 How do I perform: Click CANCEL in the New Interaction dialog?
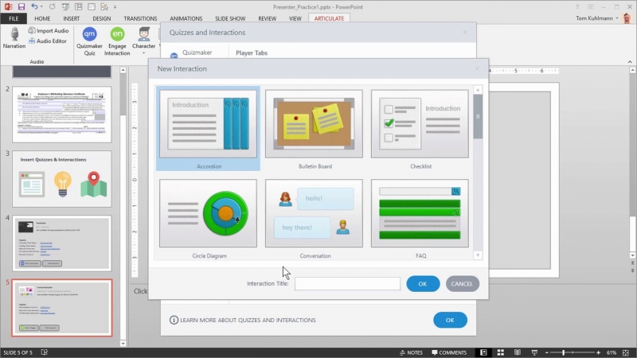pos(463,284)
